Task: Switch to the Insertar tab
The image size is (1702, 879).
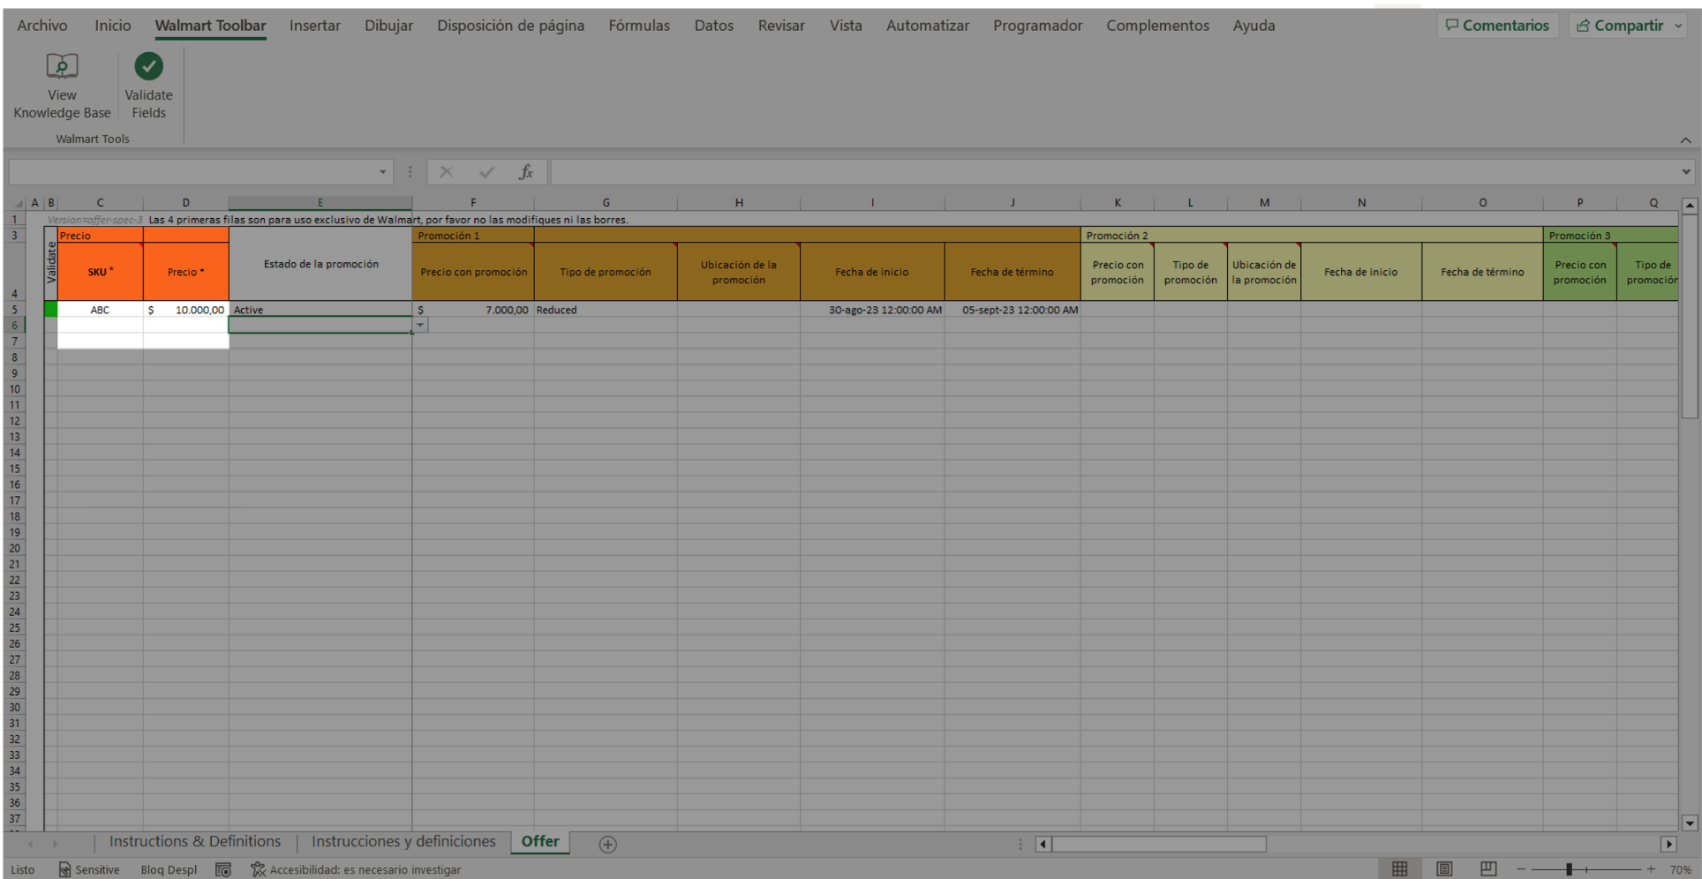Action: [315, 26]
